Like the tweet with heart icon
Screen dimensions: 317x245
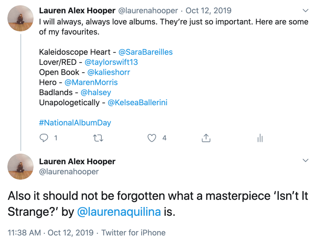pyautogui.click(x=152, y=138)
